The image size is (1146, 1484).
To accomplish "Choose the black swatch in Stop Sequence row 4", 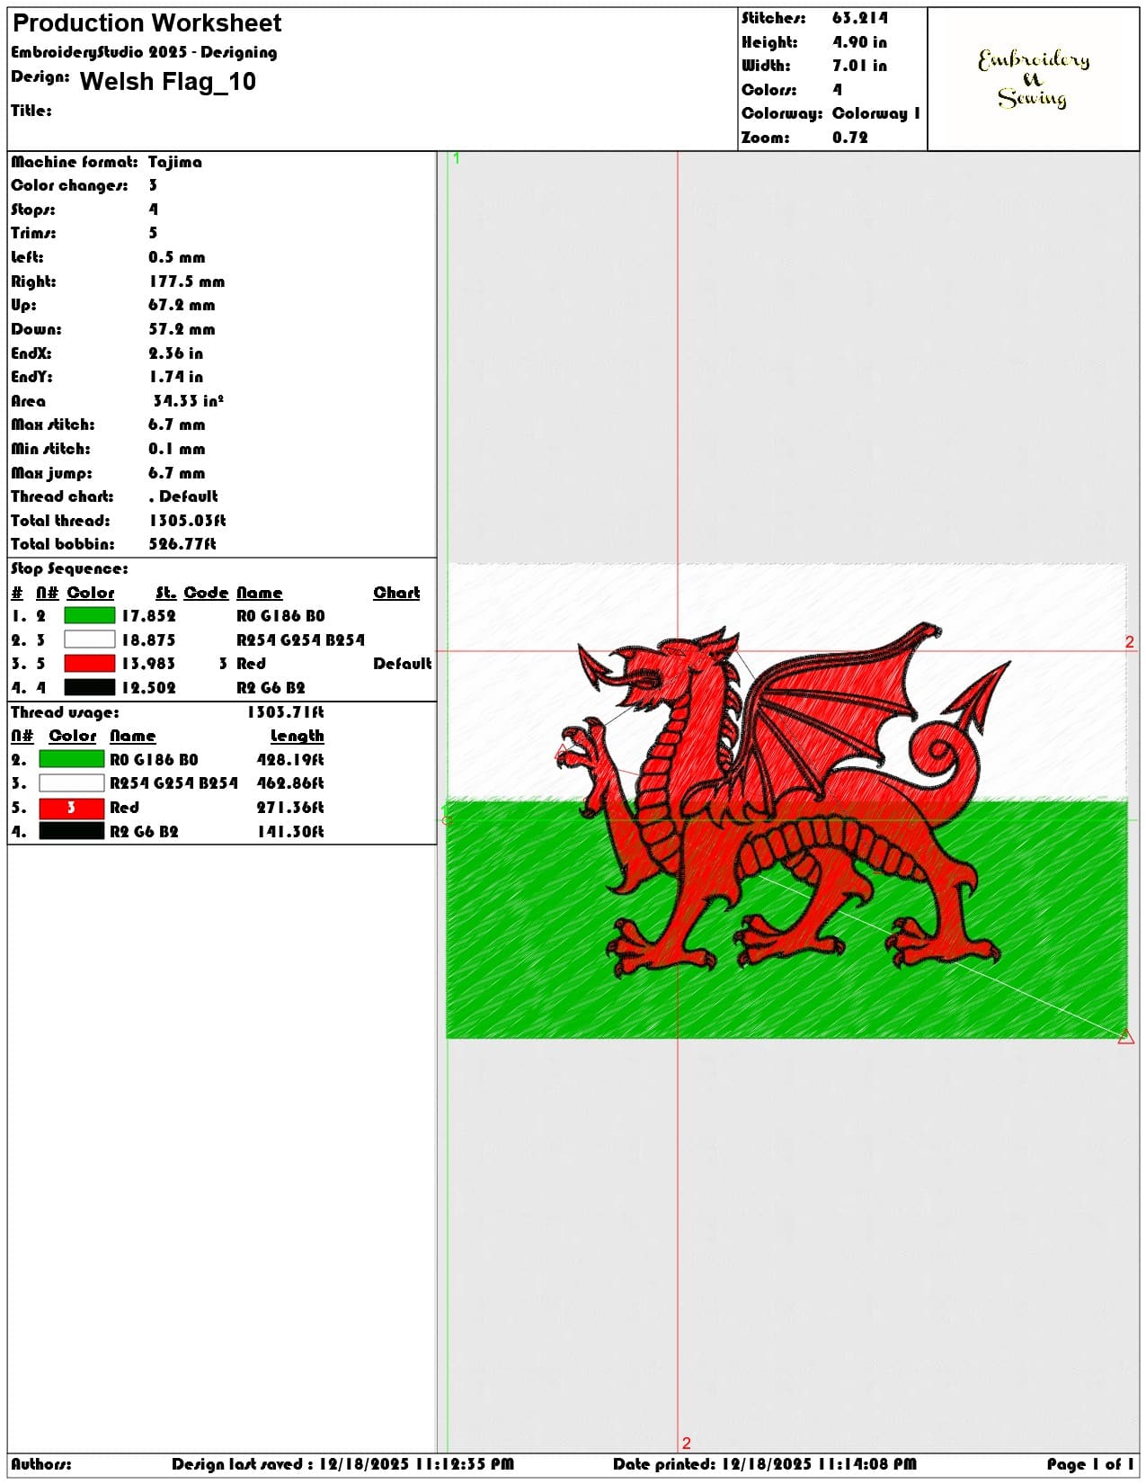I will [90, 688].
